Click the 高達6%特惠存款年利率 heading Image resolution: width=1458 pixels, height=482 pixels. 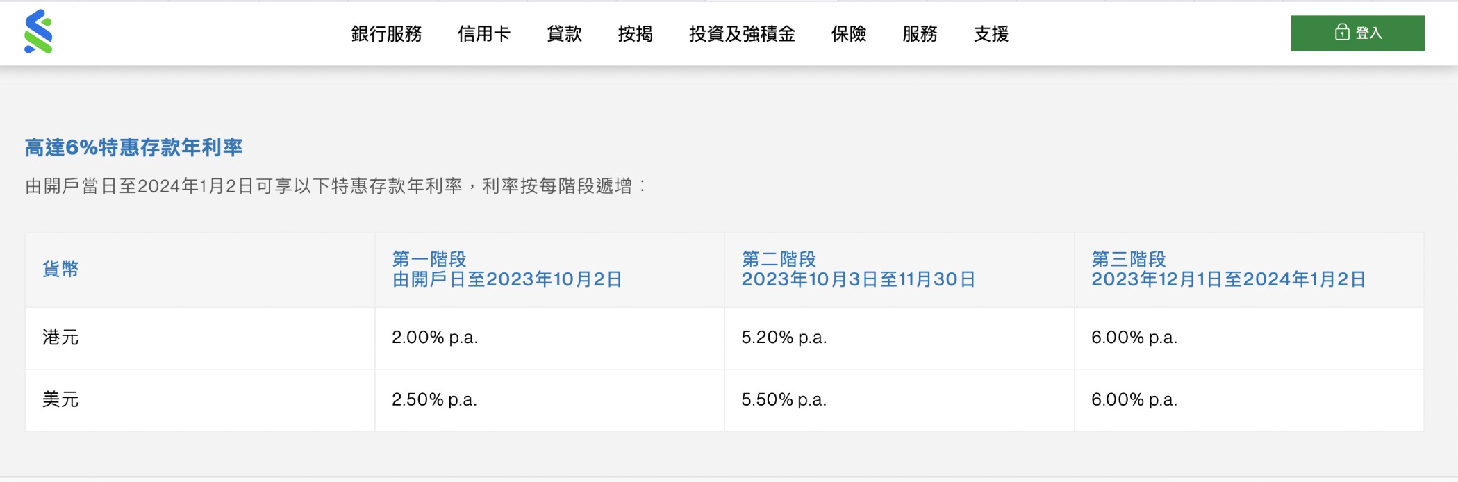(133, 147)
